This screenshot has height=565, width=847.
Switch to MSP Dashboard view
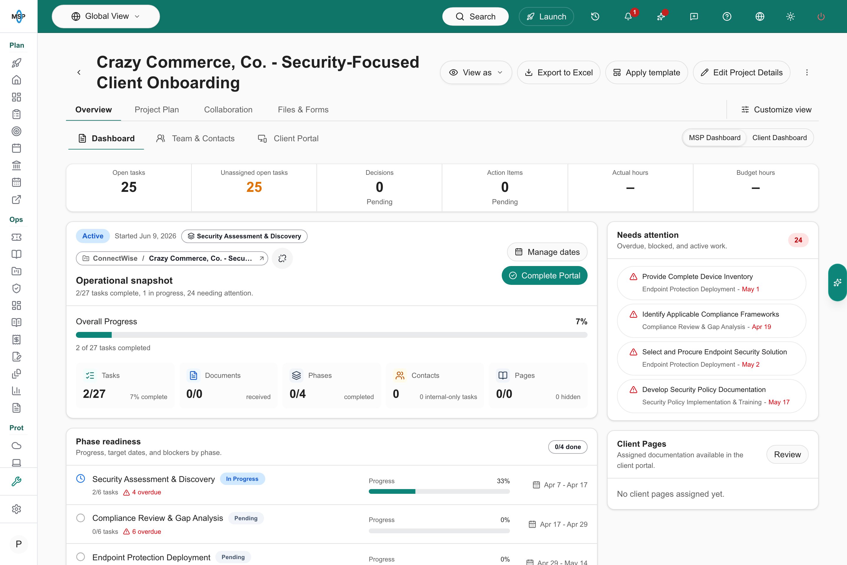pos(714,138)
